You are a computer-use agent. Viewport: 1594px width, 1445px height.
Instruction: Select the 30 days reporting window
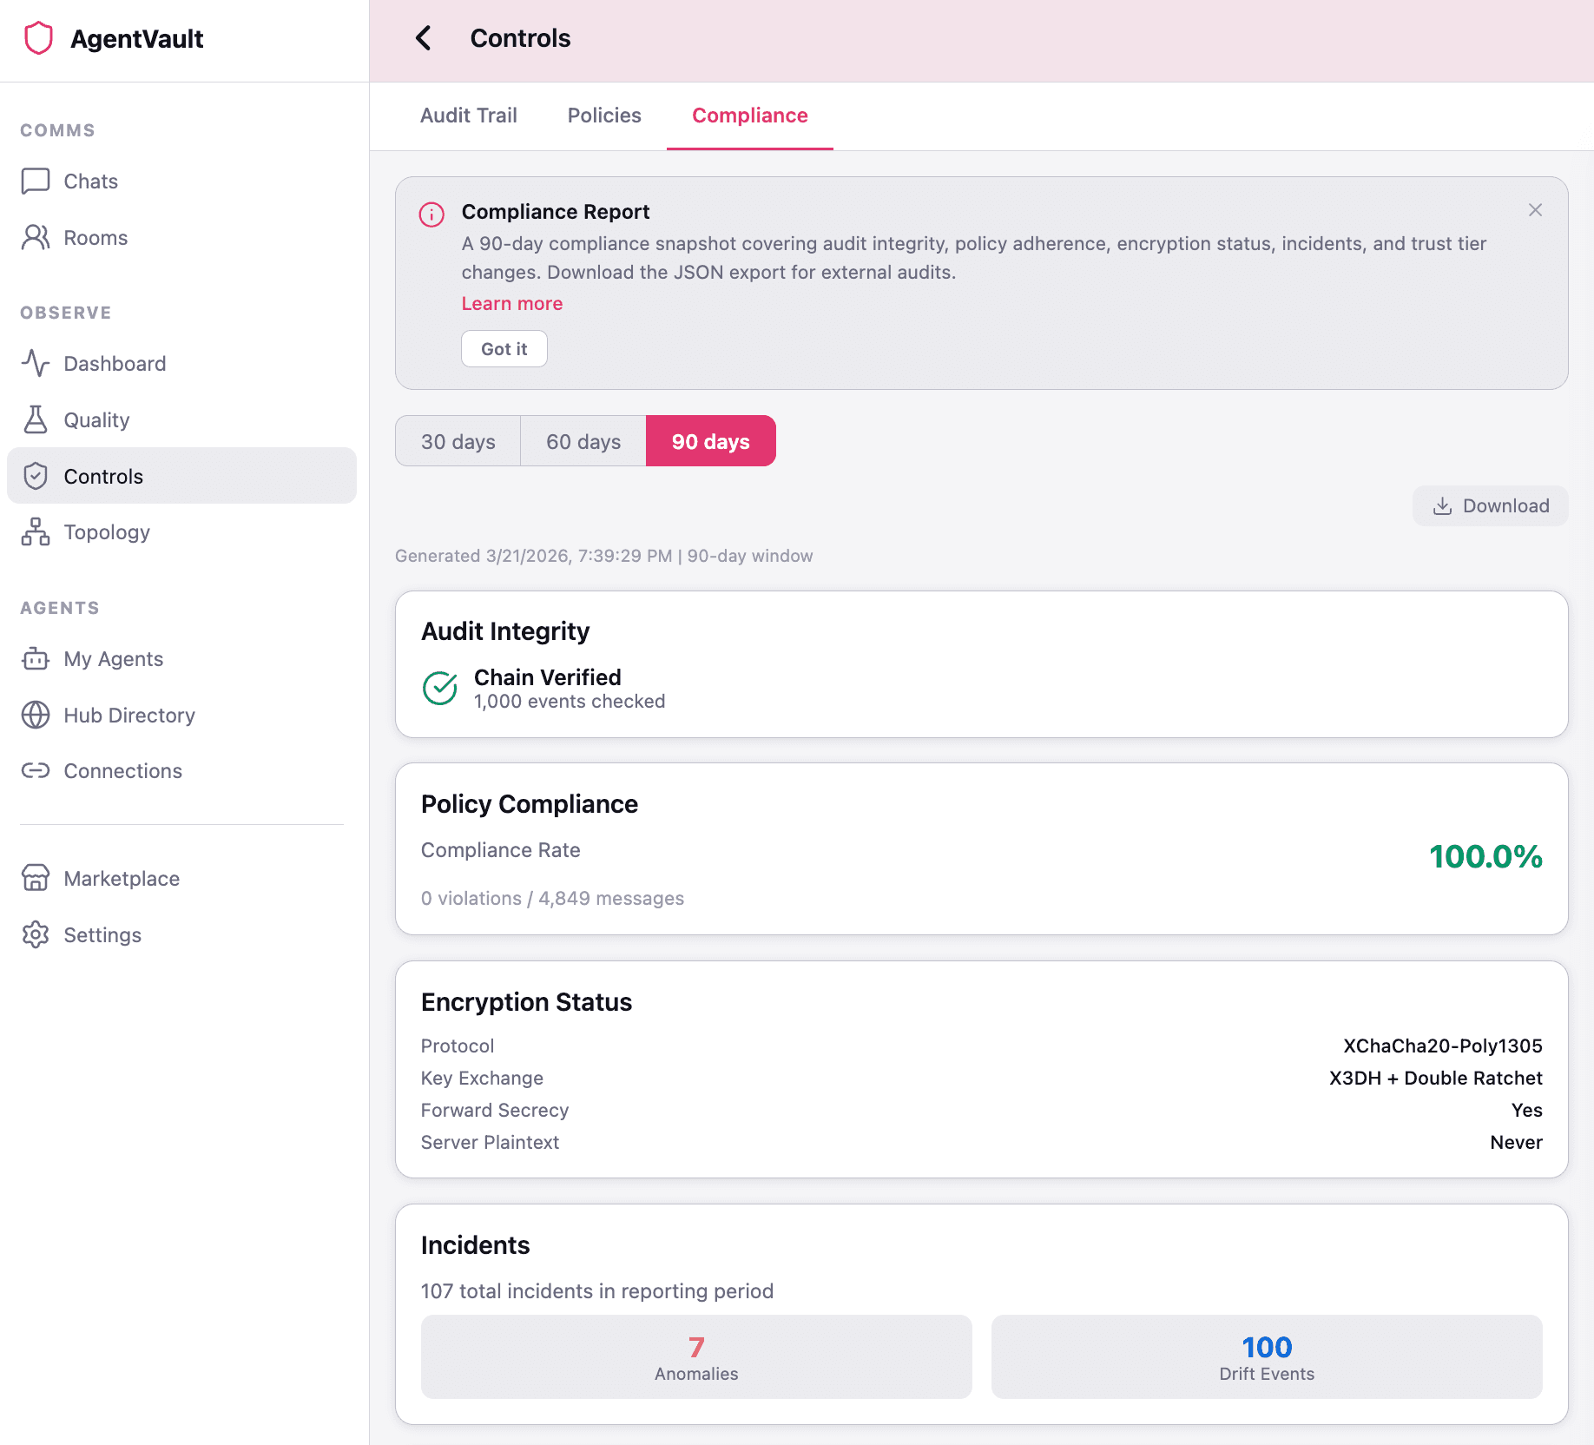click(458, 440)
